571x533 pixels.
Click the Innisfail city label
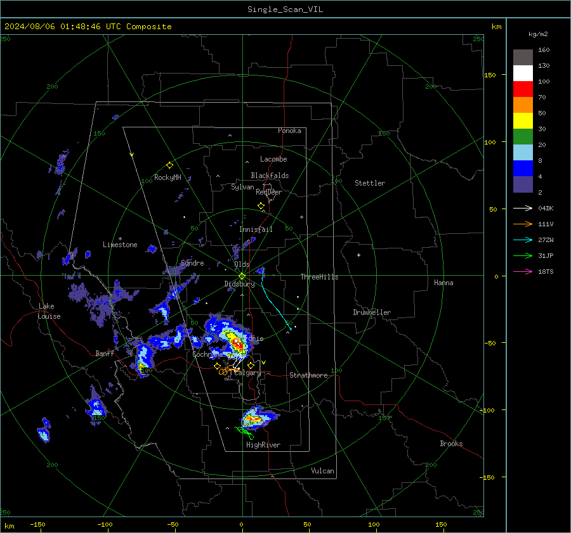pyautogui.click(x=256, y=229)
